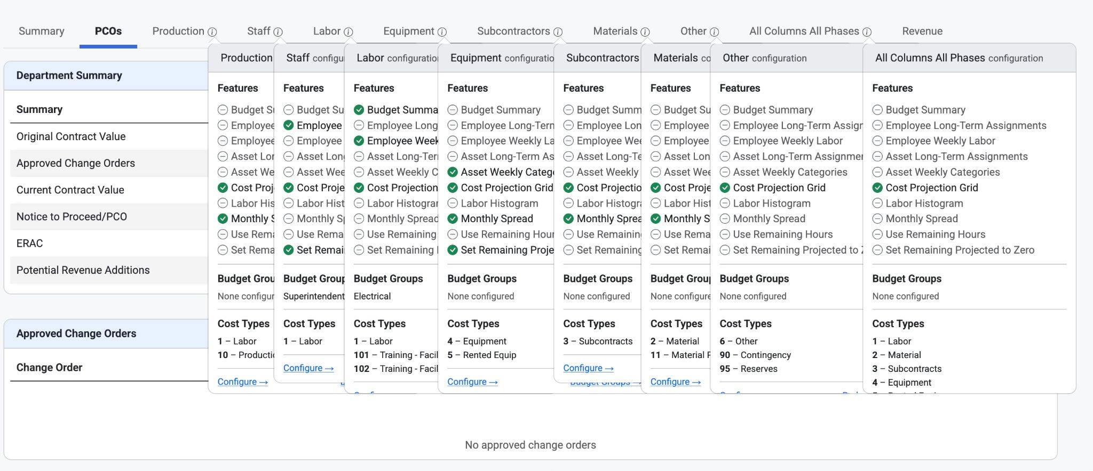Click 'Superintendent' budget group in Staff configuration

314,296
